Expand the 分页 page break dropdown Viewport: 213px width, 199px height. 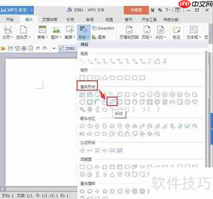pyautogui.click(x=8, y=37)
